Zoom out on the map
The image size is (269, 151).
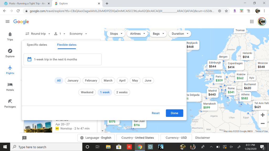(262, 123)
